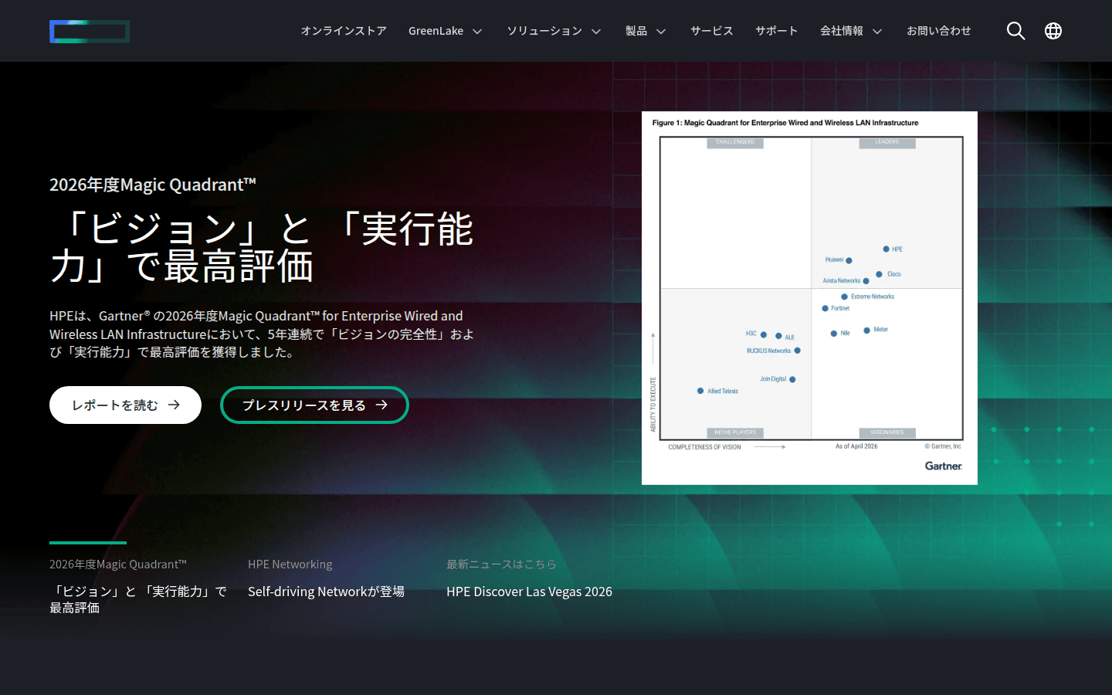Expand the GreenLake dropdown chevron
Screen dimensions: 1112x695
[x=477, y=32]
